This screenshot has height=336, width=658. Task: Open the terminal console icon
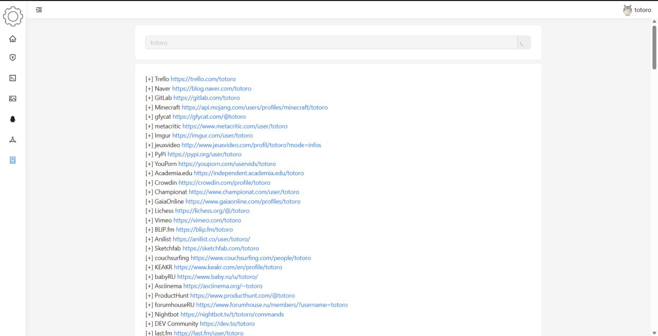click(13, 78)
